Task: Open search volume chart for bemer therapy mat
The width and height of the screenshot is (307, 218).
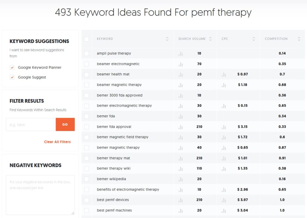Action: (180, 158)
